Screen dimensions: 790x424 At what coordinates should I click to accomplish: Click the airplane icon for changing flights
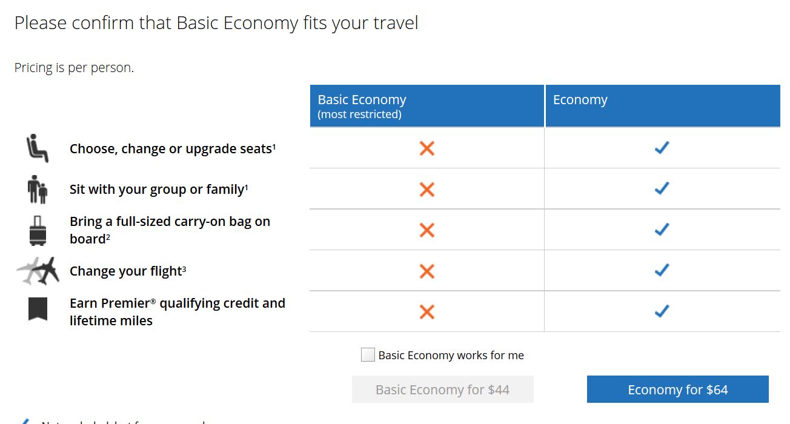[x=38, y=270]
